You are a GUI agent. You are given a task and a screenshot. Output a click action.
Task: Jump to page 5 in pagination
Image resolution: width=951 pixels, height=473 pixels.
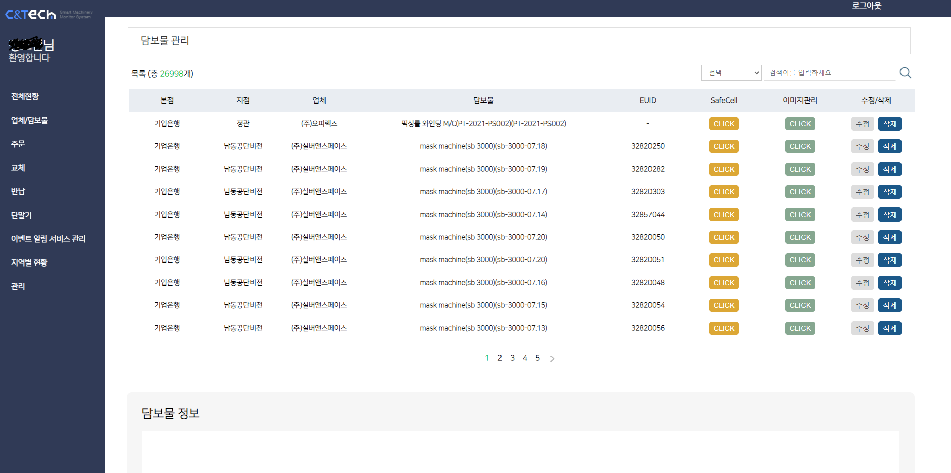pyautogui.click(x=537, y=358)
